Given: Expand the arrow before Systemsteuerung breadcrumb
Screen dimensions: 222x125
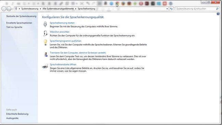Looking at the screenshot, I should 19,9.
